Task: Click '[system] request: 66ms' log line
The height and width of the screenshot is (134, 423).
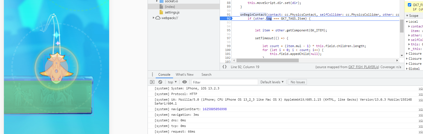Action: (175, 131)
